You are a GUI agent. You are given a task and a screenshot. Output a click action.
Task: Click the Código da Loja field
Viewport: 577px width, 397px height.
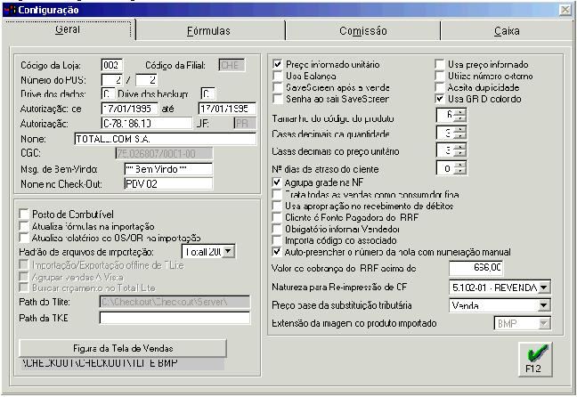111,65
